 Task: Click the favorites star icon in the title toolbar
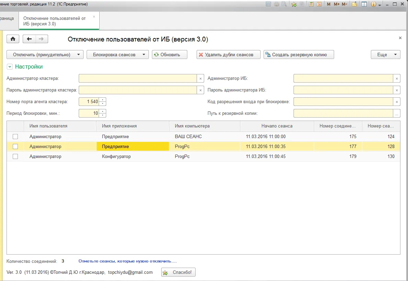[x=294, y=4]
